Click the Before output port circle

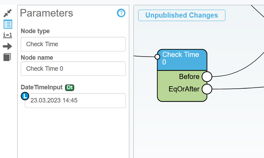(207, 77)
